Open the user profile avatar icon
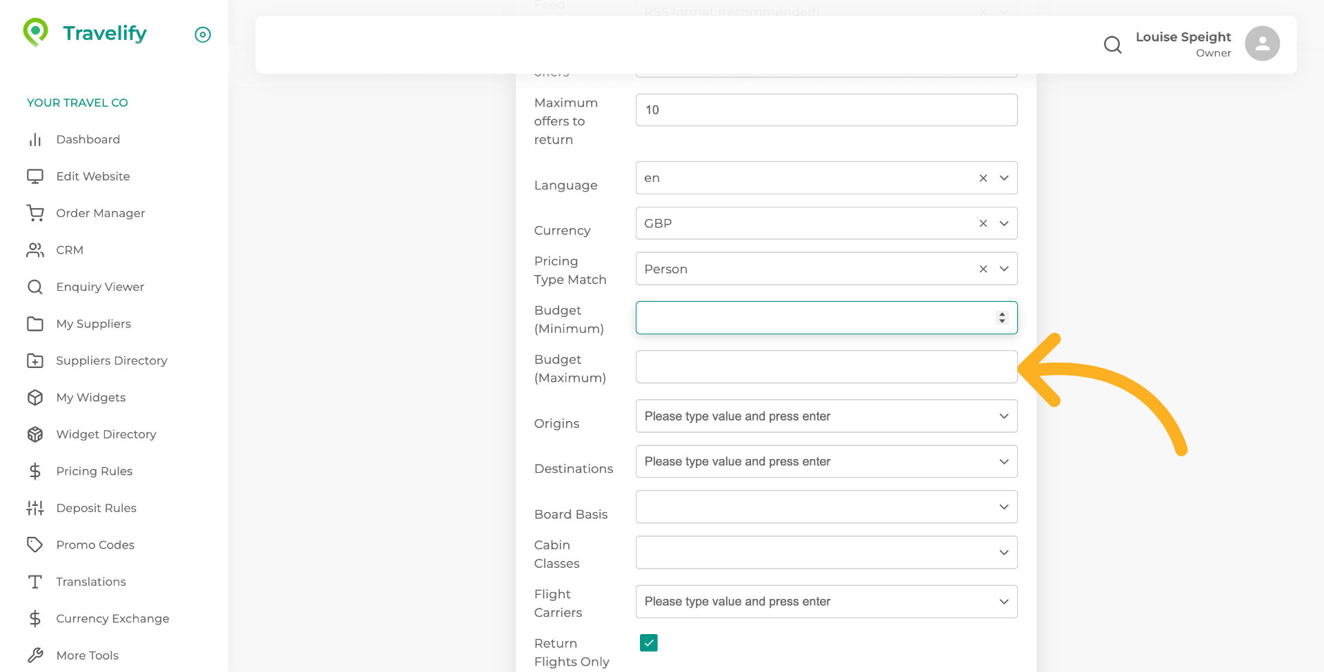The width and height of the screenshot is (1324, 672). 1262,44
